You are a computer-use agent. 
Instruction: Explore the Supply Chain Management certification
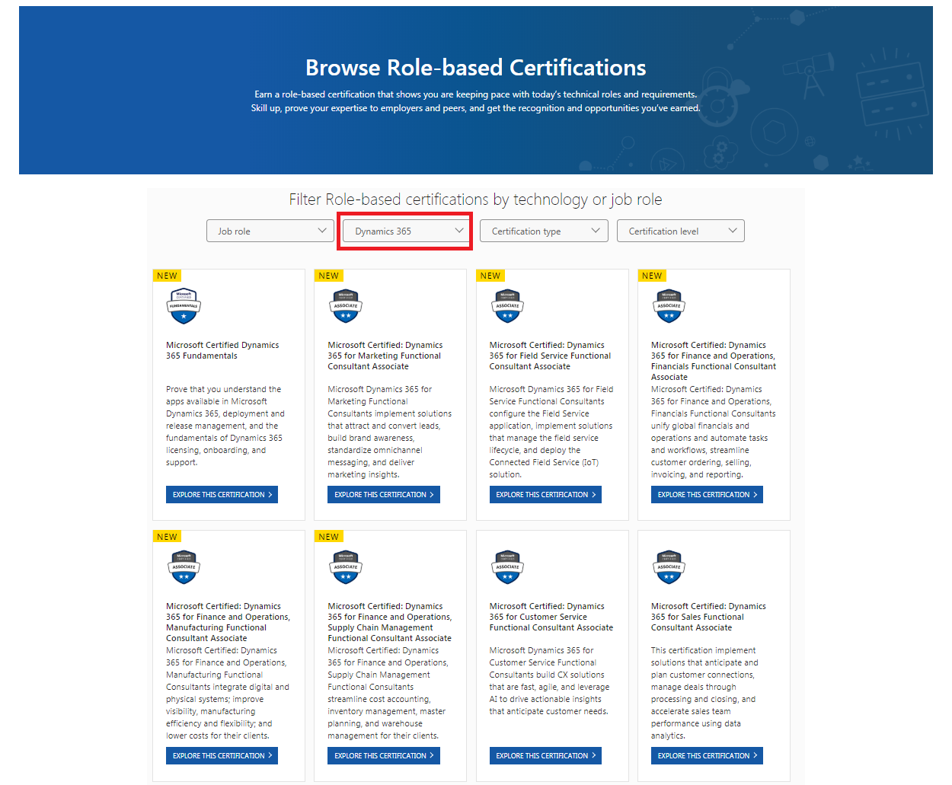(x=383, y=756)
